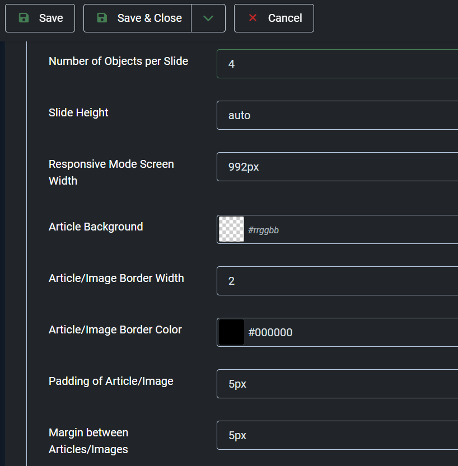Open the Article Background transparent color swatch
The image size is (458, 466).
tap(231, 229)
